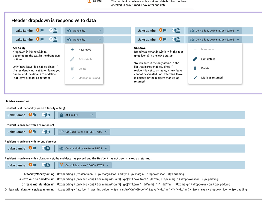Open the On Hospital Leave from 15/05 dropdown
Screen dimensions: 270x202
pos(84,148)
